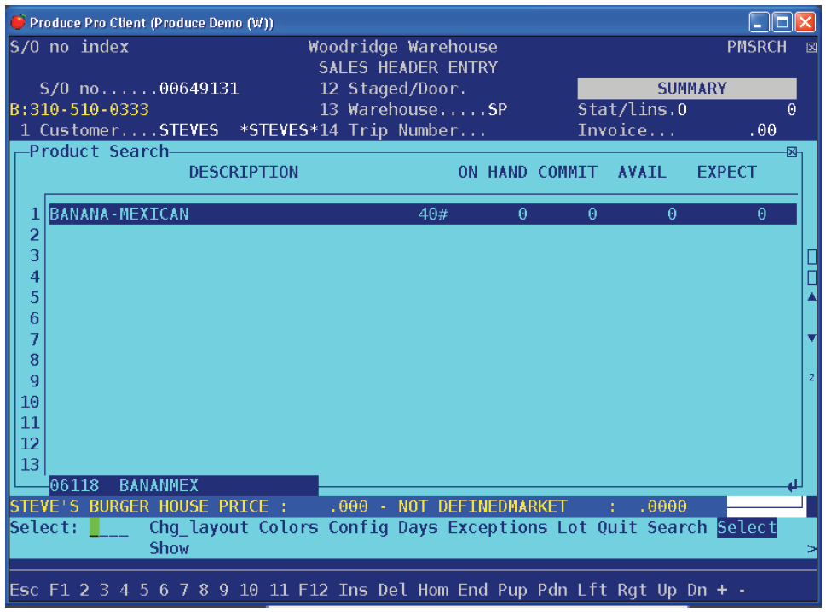Viewport: 826px width, 612px height.
Task: Click the Del key in the key bar
Action: click(x=392, y=590)
